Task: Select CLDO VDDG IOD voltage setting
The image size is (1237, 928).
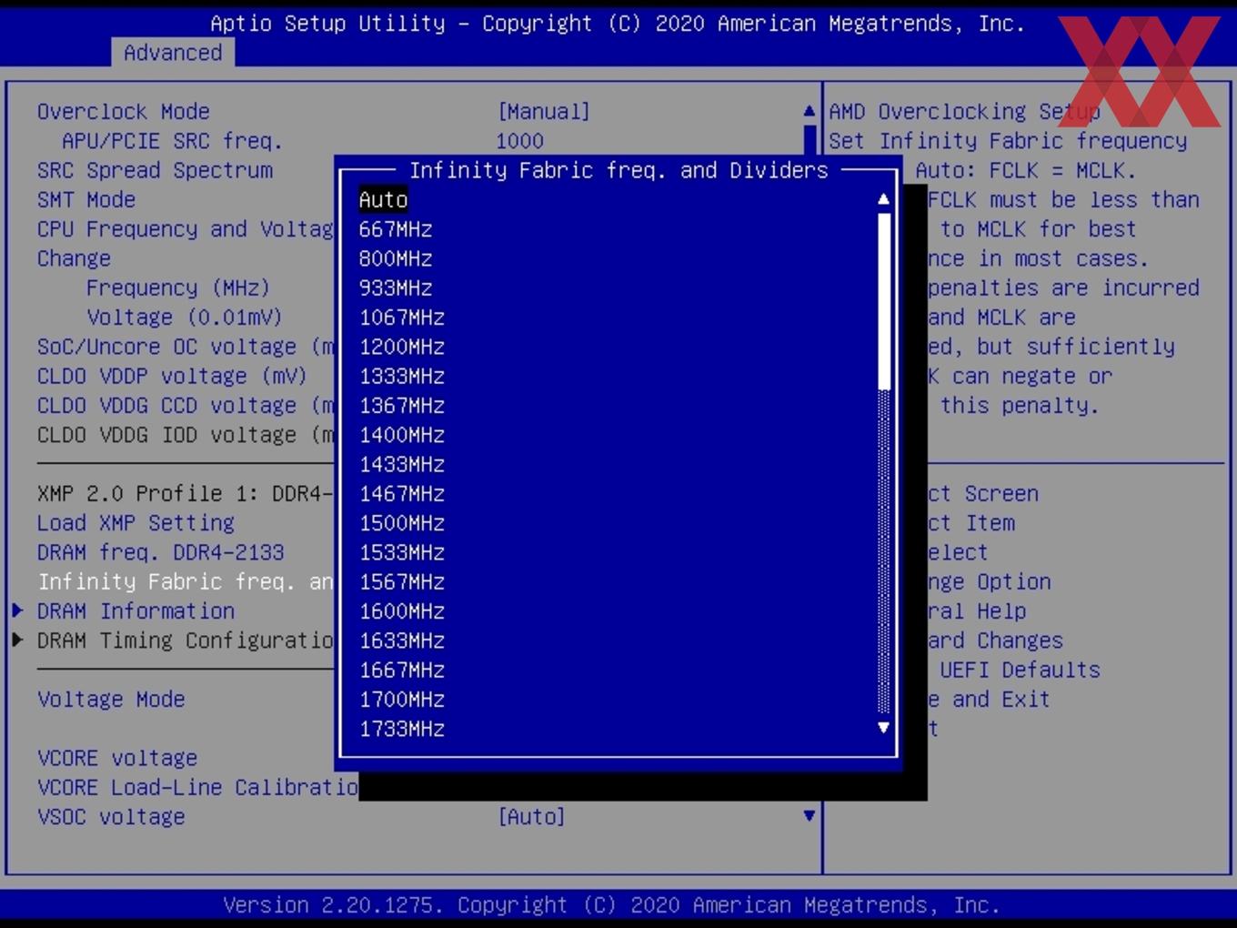Action: coord(186,435)
